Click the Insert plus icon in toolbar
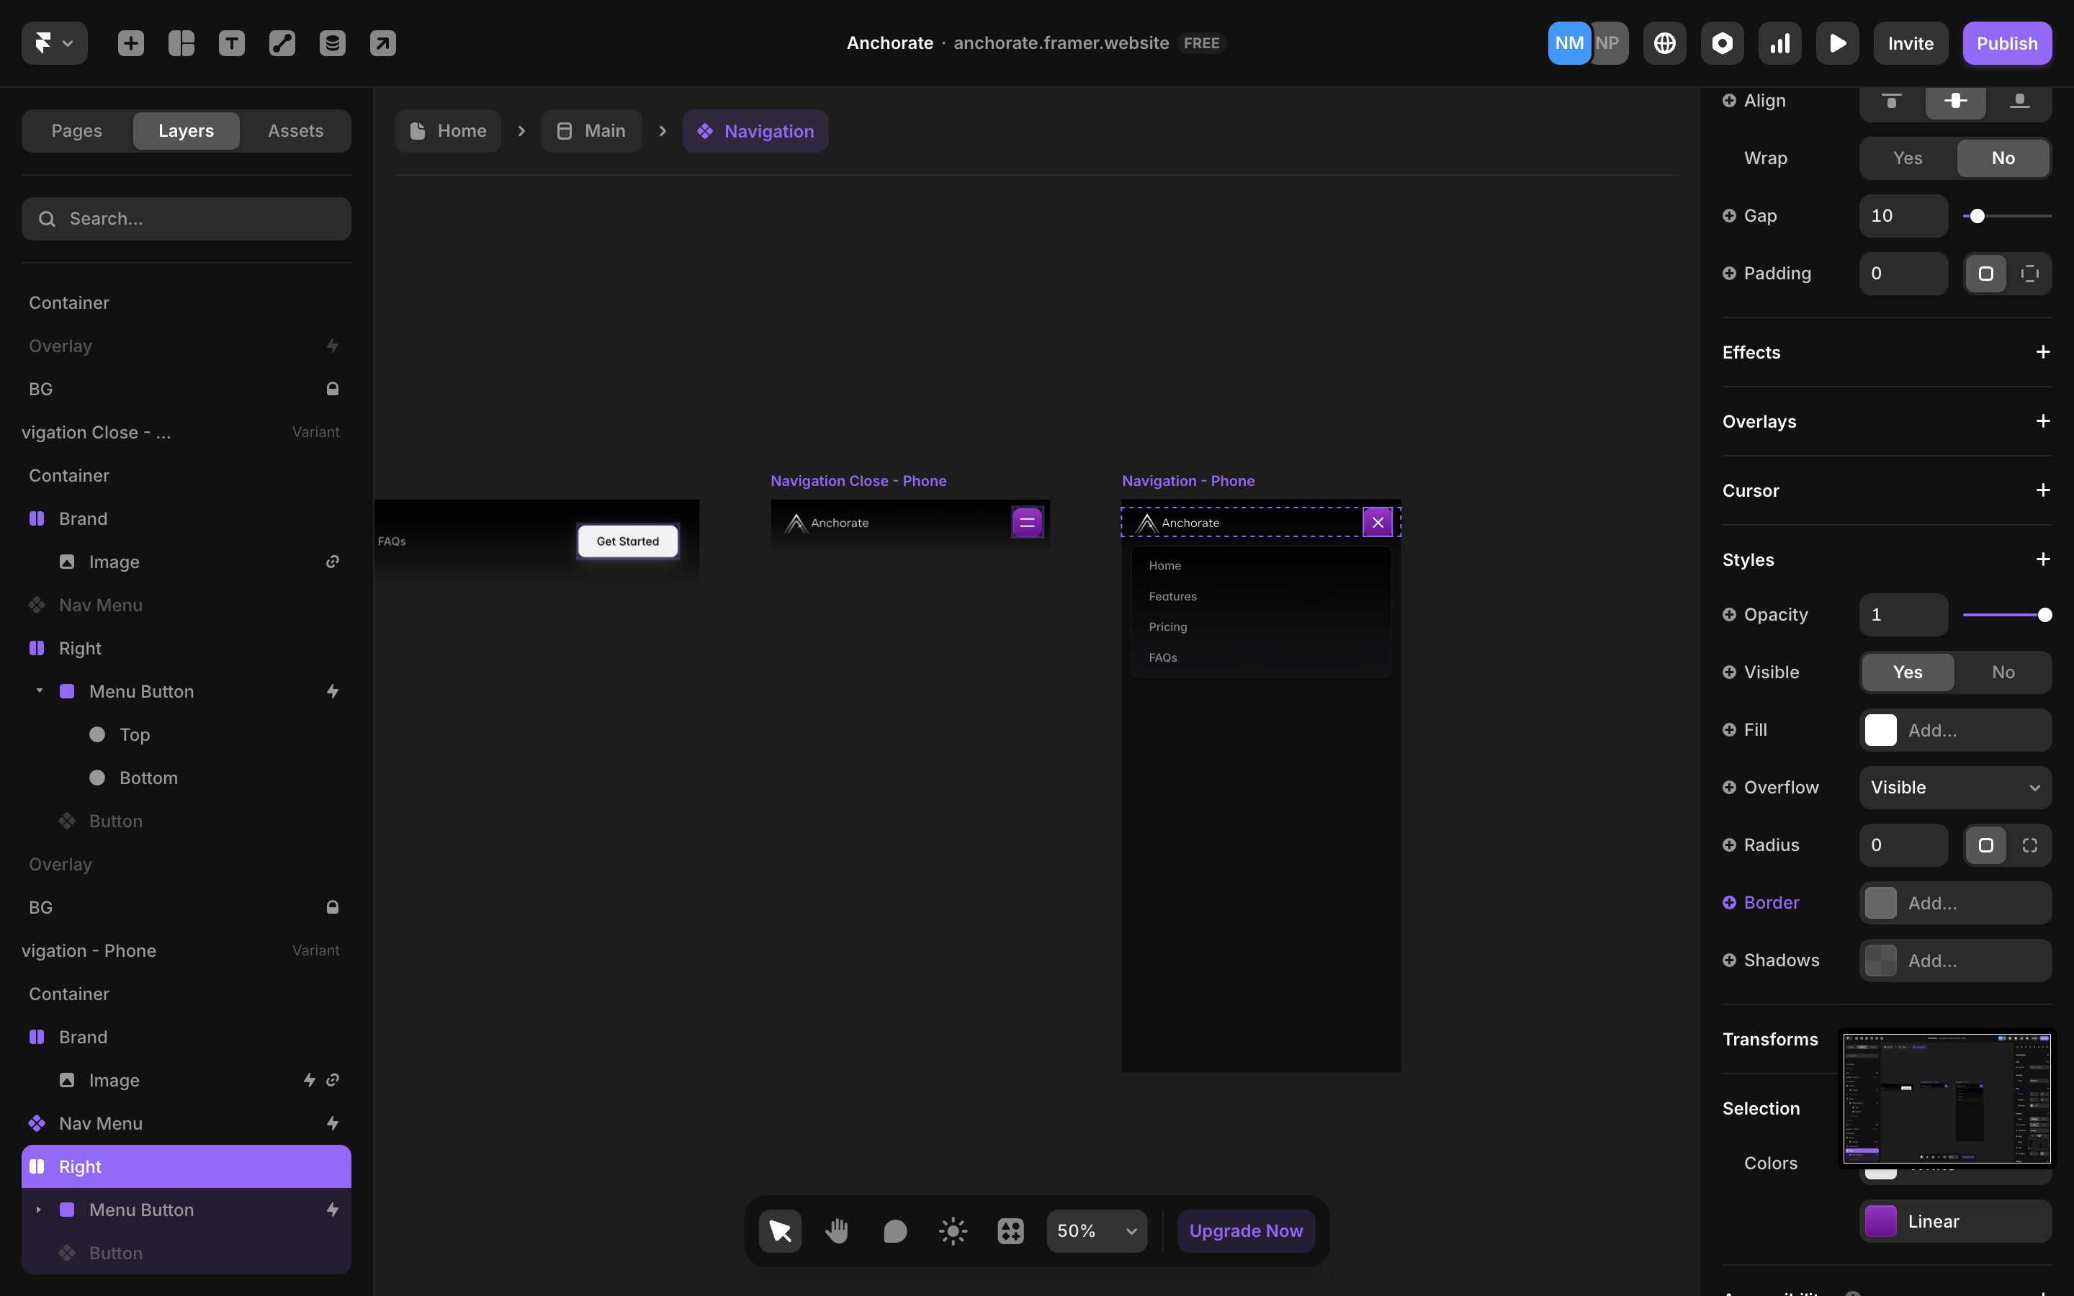The image size is (2074, 1296). (x=130, y=43)
